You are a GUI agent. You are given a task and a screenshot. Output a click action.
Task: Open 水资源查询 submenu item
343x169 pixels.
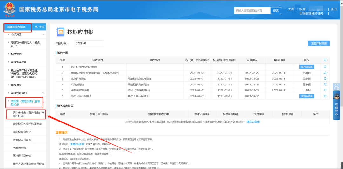tap(19, 148)
